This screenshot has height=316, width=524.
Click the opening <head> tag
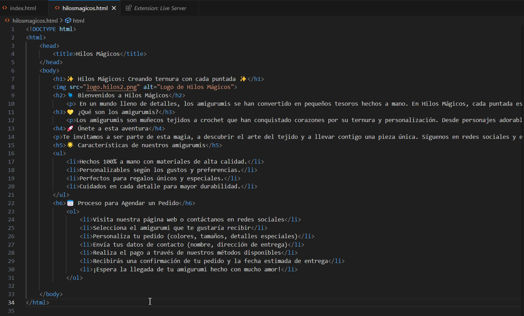[49, 46]
